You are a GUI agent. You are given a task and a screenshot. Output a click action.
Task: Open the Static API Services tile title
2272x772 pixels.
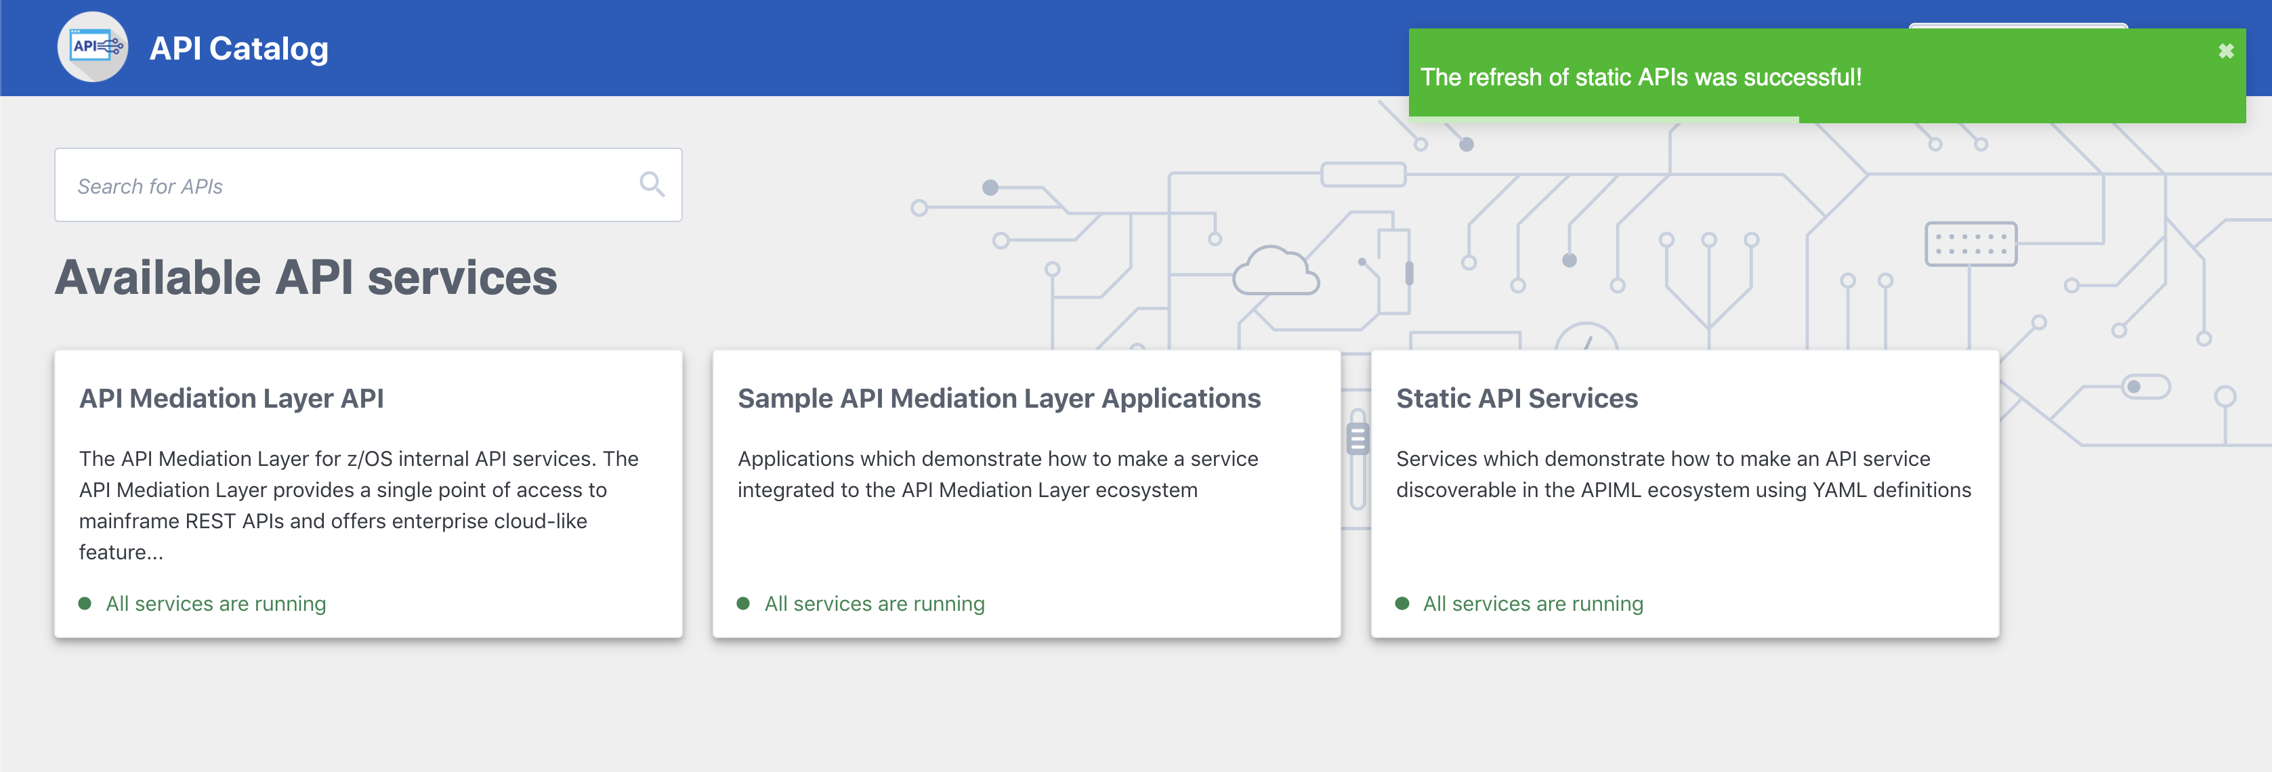pos(1516,398)
